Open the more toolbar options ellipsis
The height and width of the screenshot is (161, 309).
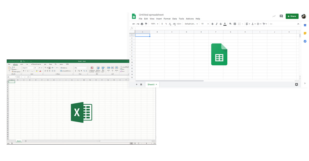coord(271,24)
